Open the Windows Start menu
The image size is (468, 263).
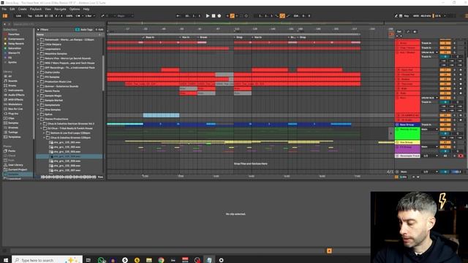click(x=6, y=260)
